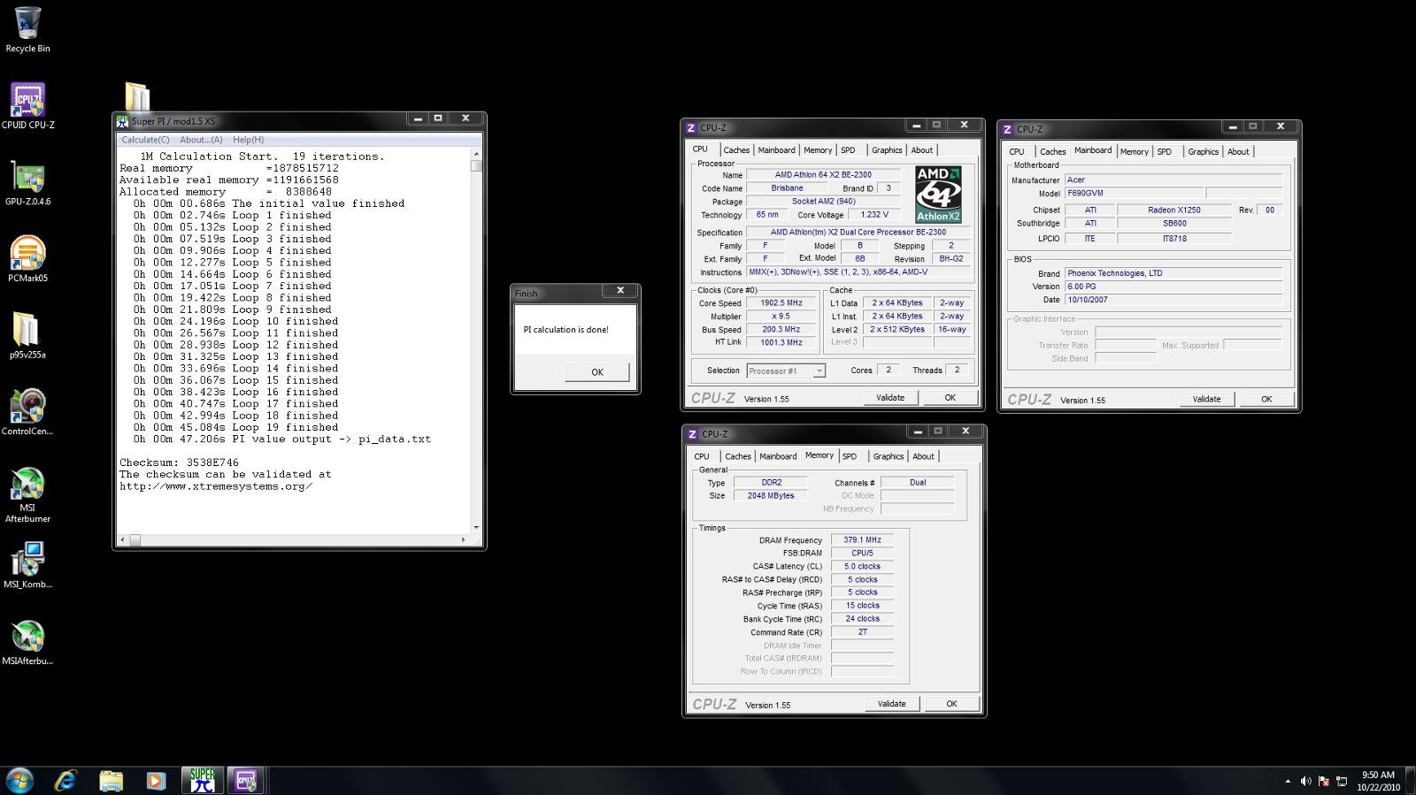Screen dimensions: 1416x795
Task: Click the 1902.5 MHz core speed value
Action: coord(781,302)
